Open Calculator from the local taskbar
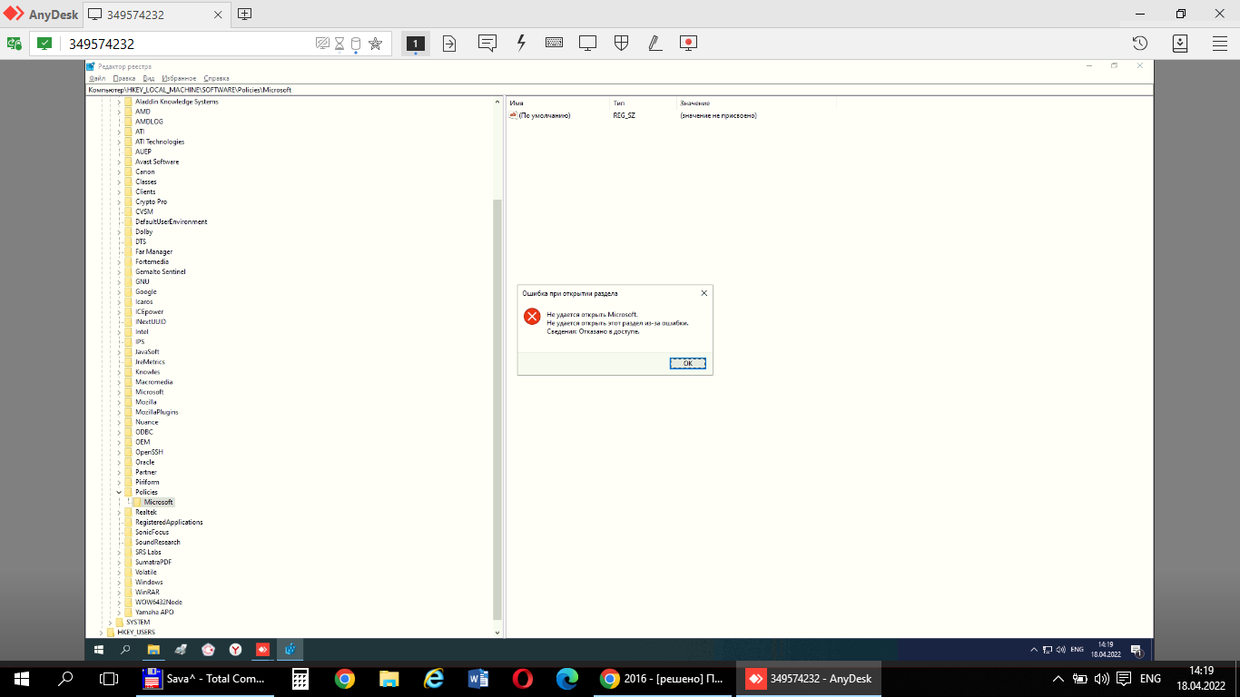This screenshot has height=697, width=1240. tap(300, 678)
